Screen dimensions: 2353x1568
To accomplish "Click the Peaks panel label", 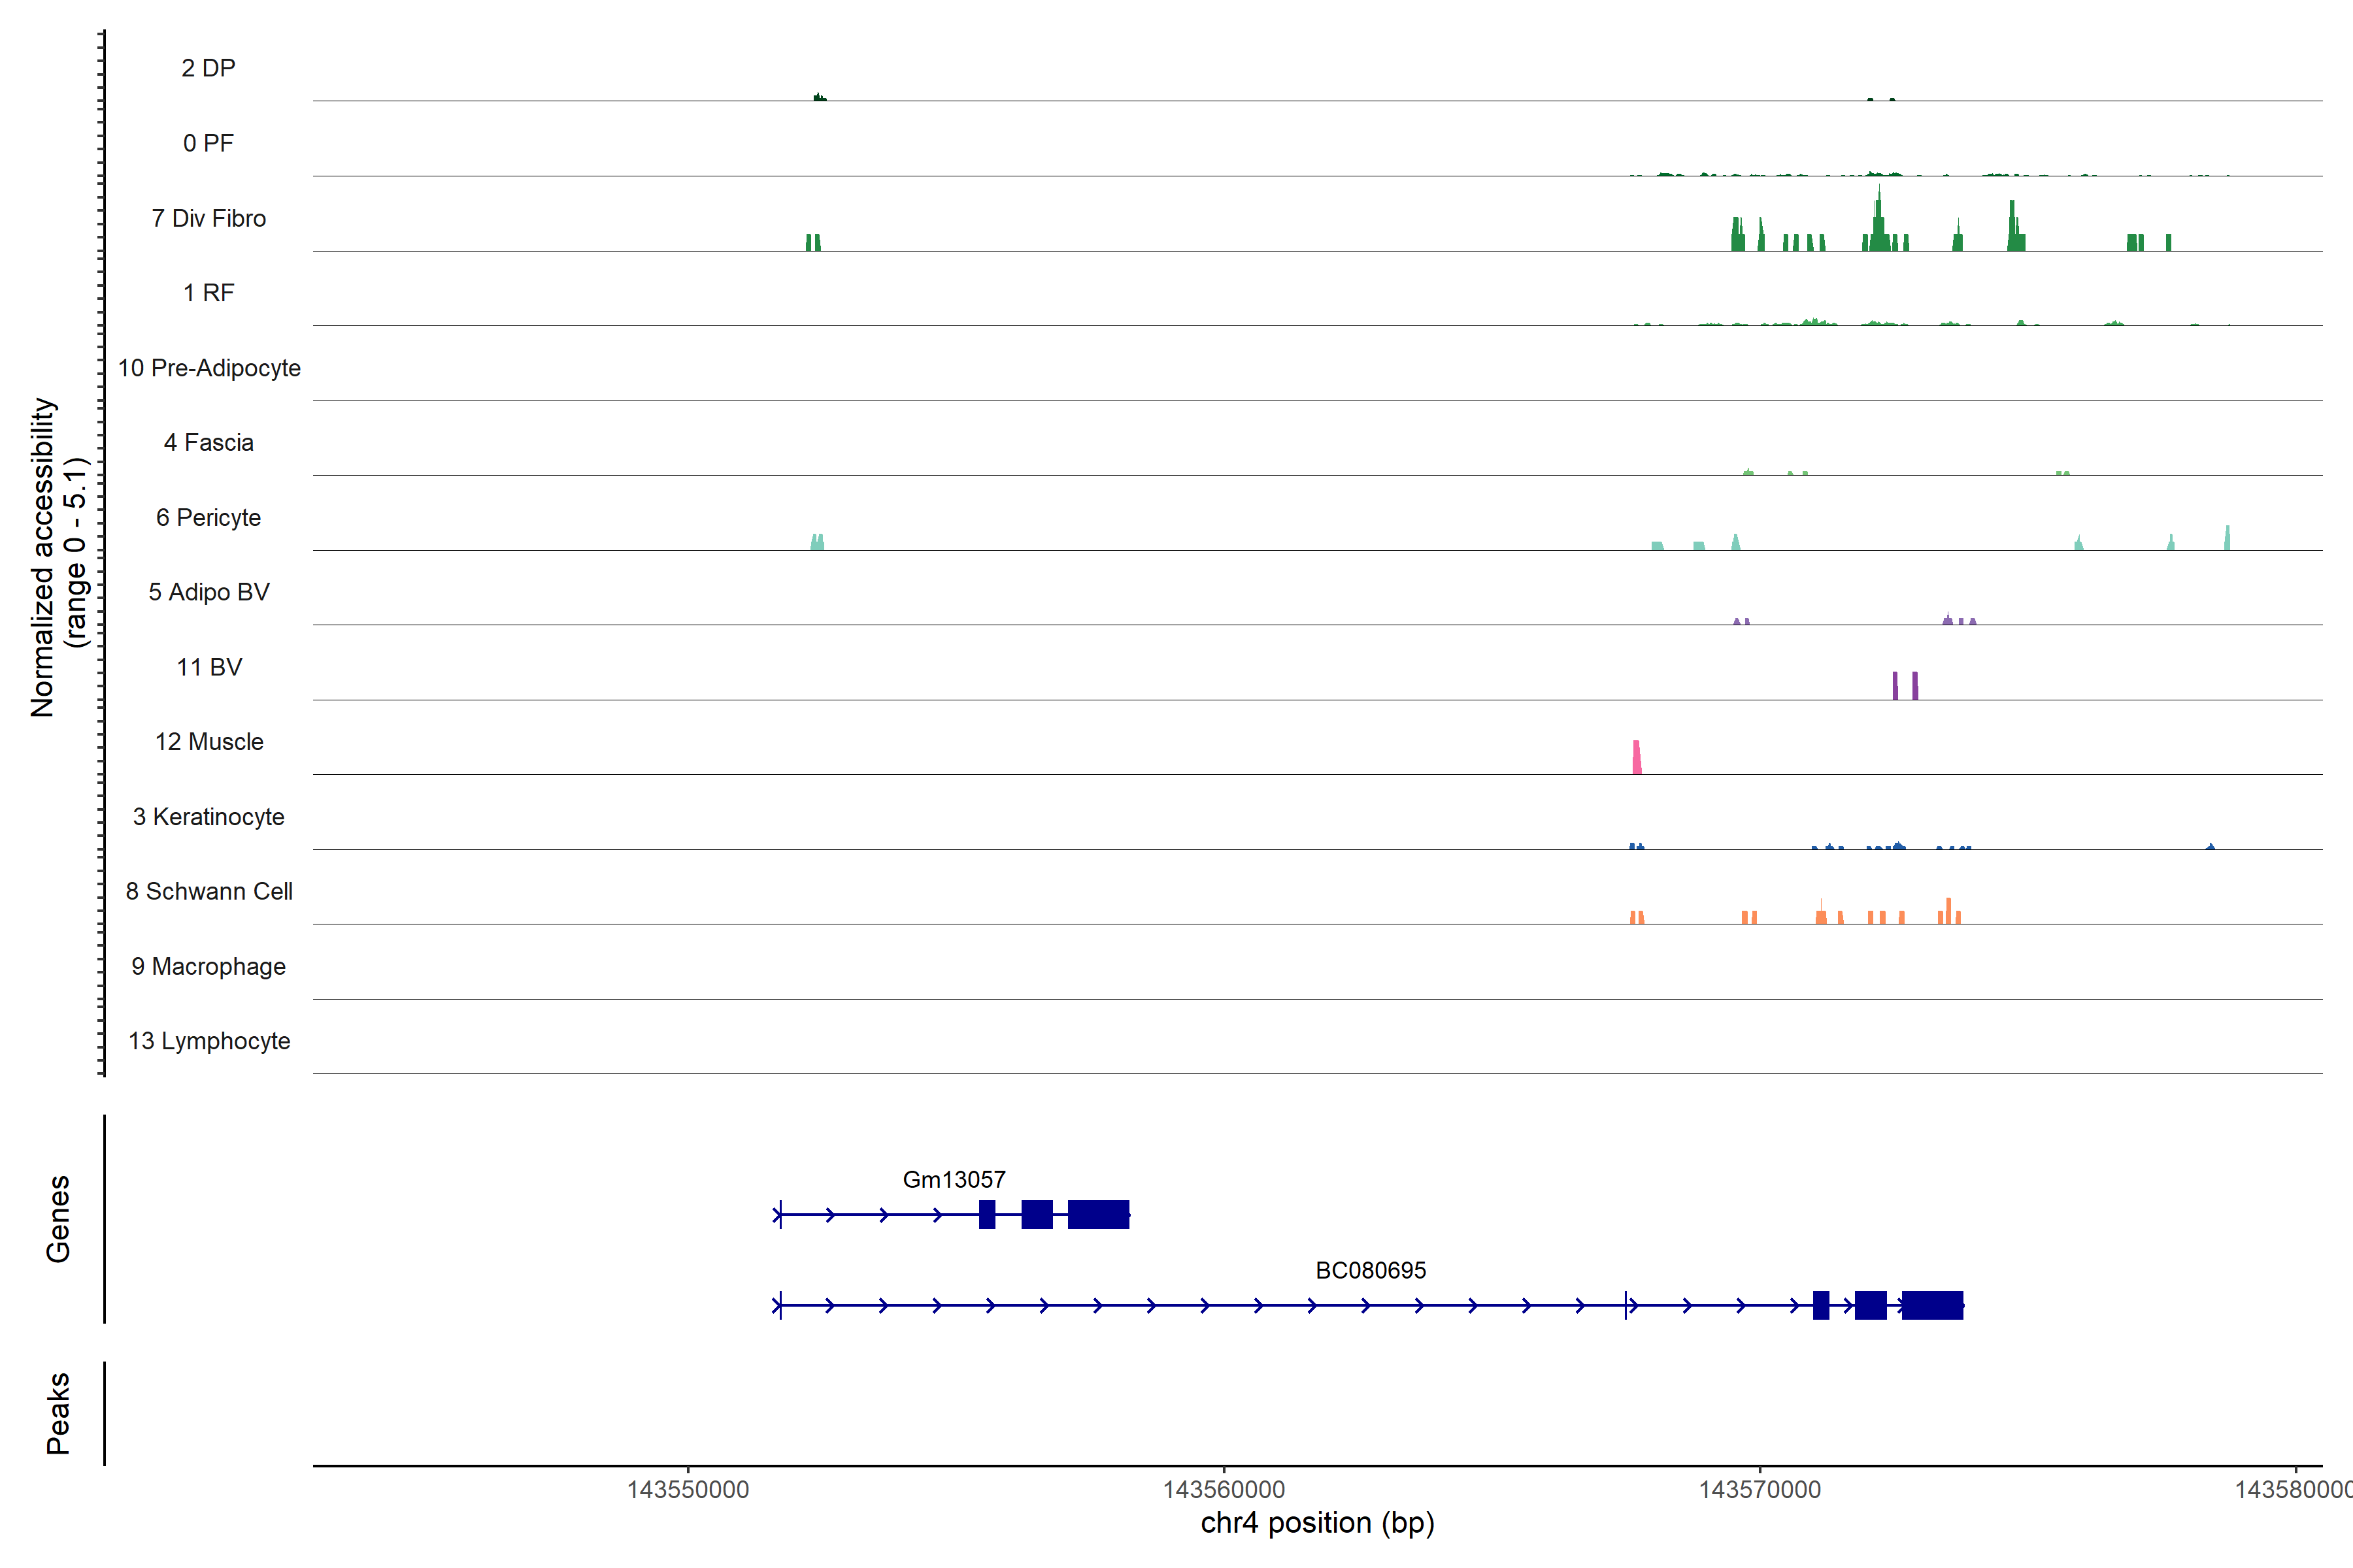I will coord(58,1412).
